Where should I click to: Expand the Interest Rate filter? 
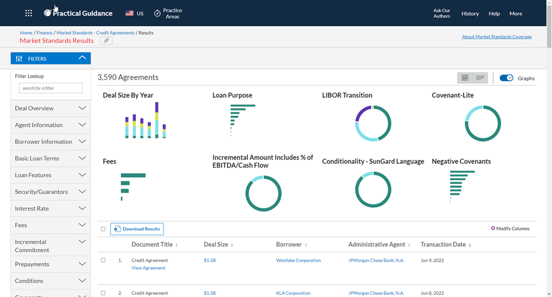point(51,208)
